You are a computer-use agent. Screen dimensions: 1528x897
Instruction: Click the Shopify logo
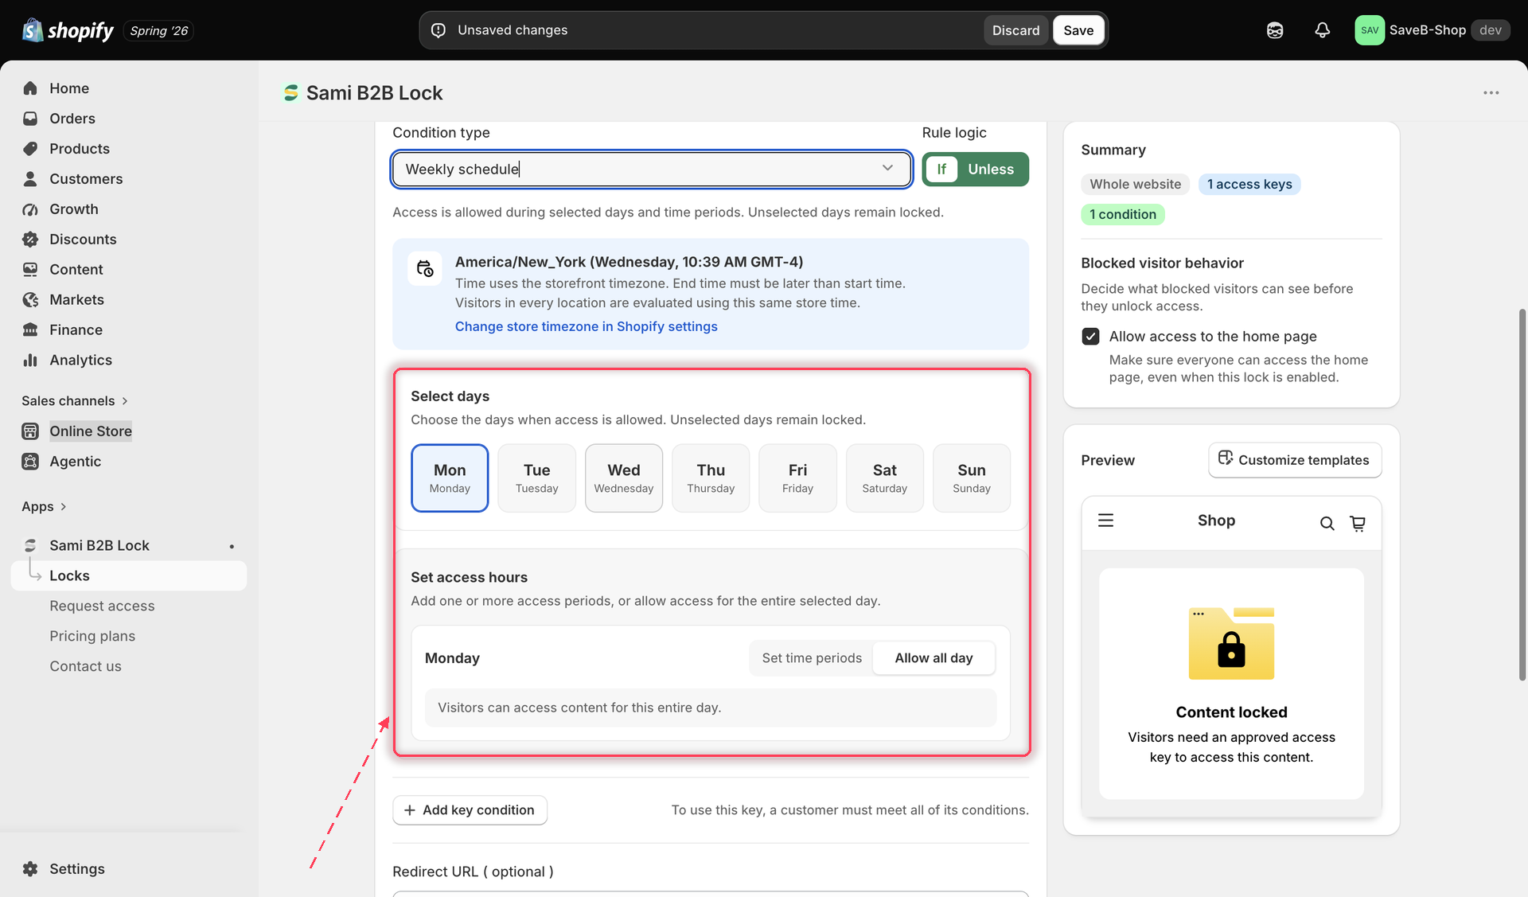[x=68, y=30]
